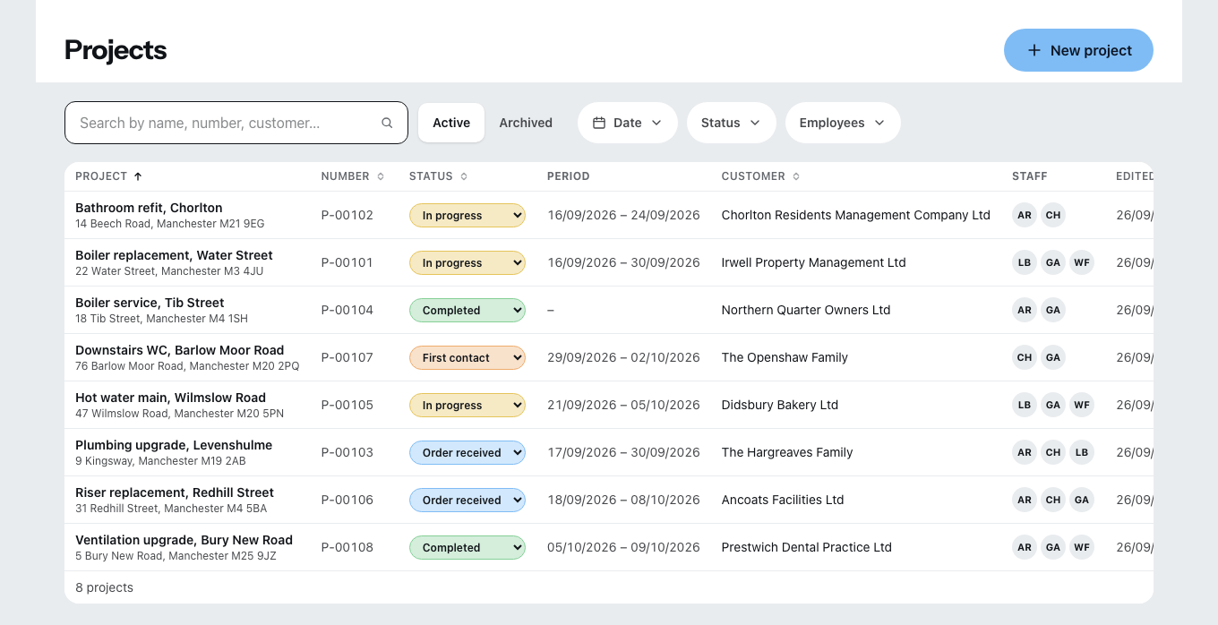Open status dropdown for Plumbing upgrade
Viewport: 1218px width, 625px height.
point(467,452)
